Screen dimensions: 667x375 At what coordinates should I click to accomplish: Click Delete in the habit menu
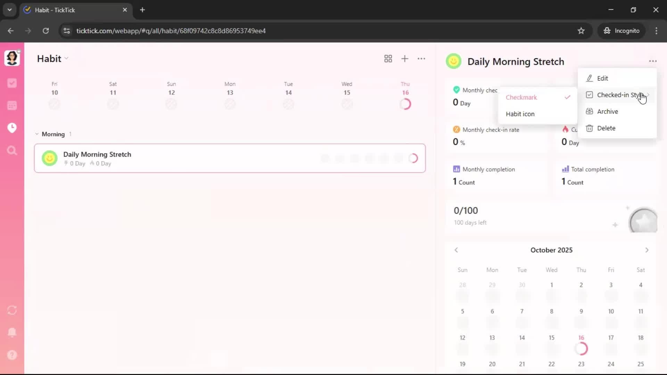tap(606, 128)
